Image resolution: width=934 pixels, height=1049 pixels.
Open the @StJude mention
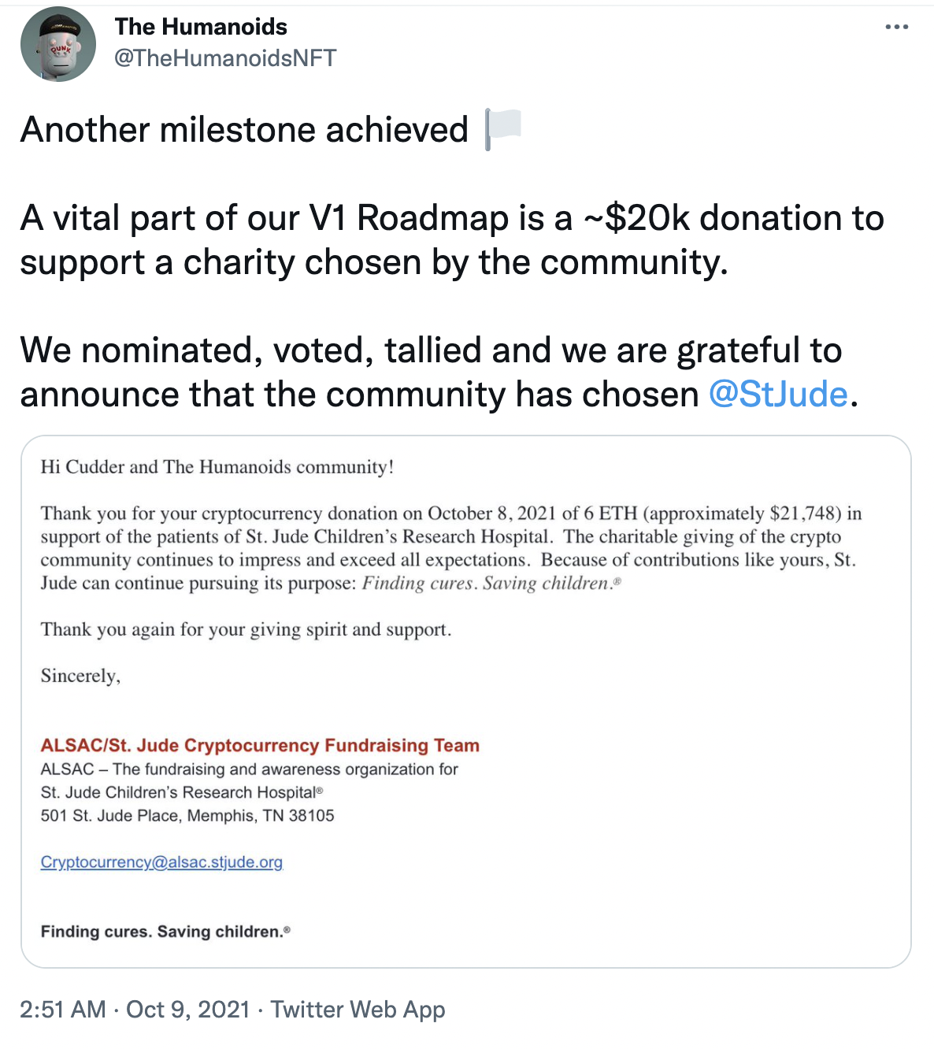(778, 395)
